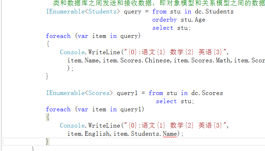Click 'item.Name' argument in first WriteLine

(x=83, y=60)
